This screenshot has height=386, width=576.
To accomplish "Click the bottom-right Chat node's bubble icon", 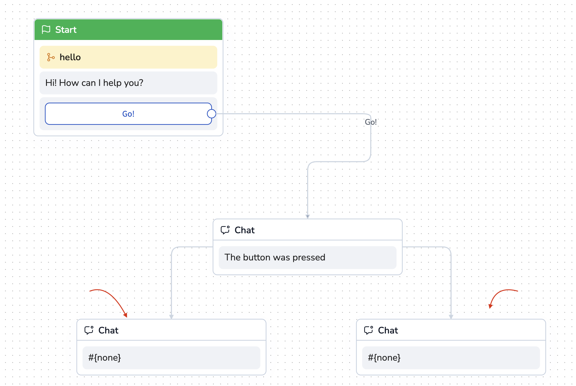I will [368, 330].
